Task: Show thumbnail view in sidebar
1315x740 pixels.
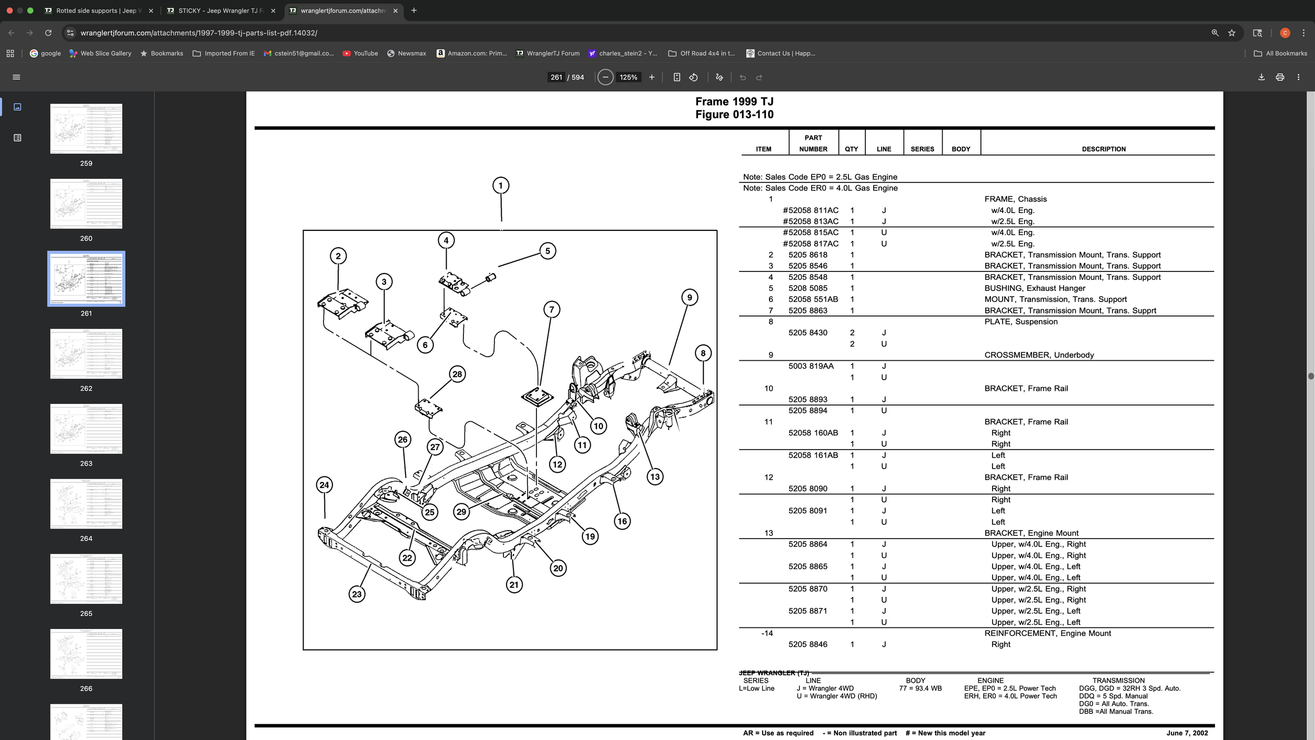Action: [x=17, y=107]
